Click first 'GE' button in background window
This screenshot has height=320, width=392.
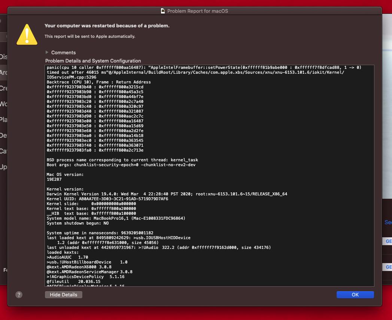coord(388,241)
